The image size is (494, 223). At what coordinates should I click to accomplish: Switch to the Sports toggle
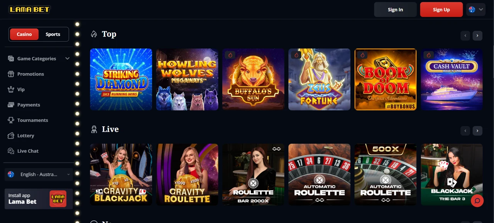(x=53, y=34)
